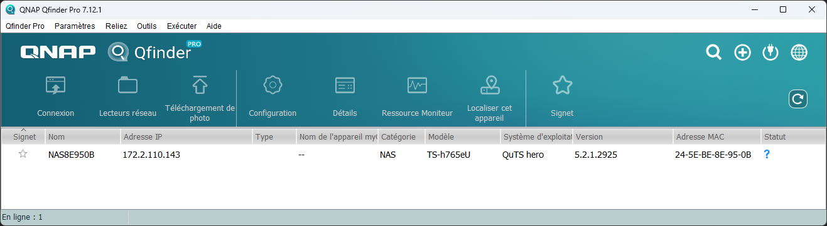Click model TS-h765eU cell
The image size is (827, 226).
point(448,155)
